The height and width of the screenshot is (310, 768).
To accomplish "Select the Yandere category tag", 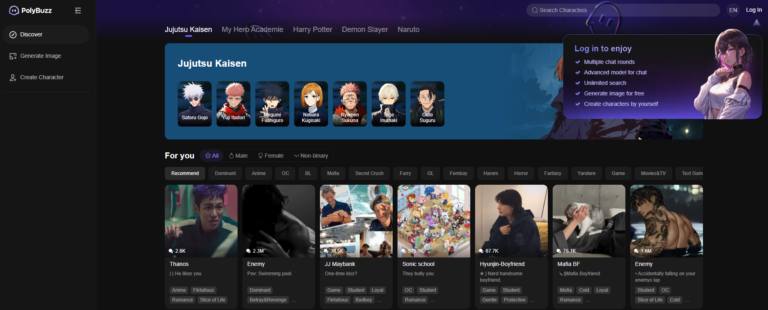I will point(586,173).
